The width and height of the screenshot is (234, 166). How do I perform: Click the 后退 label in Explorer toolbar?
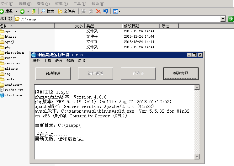click(x=9, y=11)
